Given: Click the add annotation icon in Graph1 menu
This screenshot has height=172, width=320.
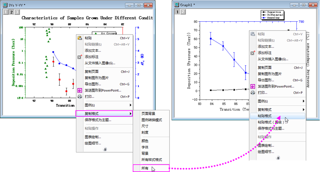Looking at the screenshot, I should pos(253,53).
